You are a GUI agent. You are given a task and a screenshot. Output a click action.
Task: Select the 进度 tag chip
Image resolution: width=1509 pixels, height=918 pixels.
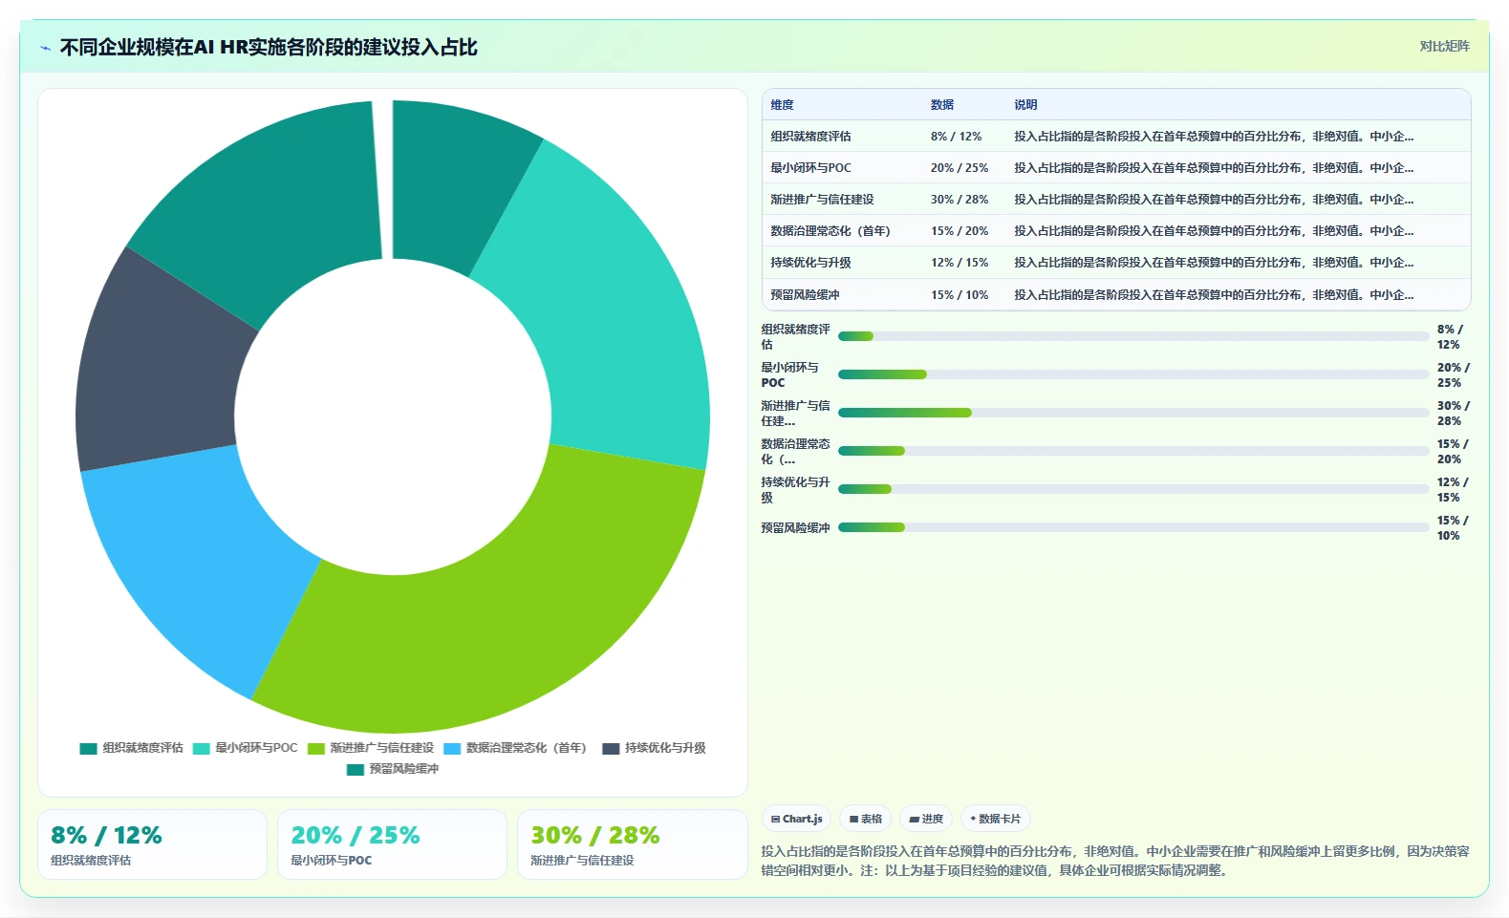tap(926, 819)
